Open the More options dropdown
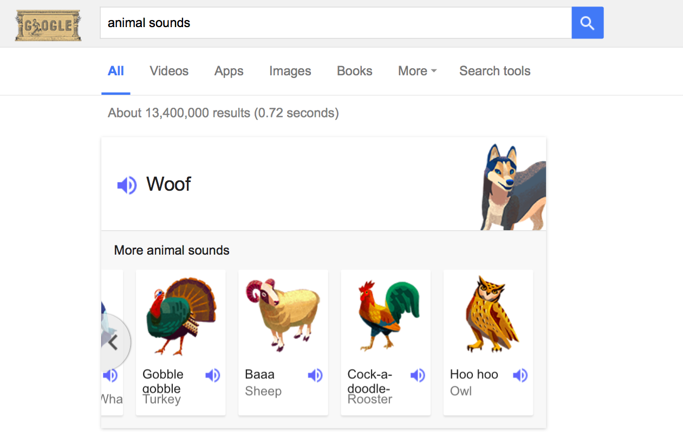This screenshot has width=683, height=441. click(417, 71)
